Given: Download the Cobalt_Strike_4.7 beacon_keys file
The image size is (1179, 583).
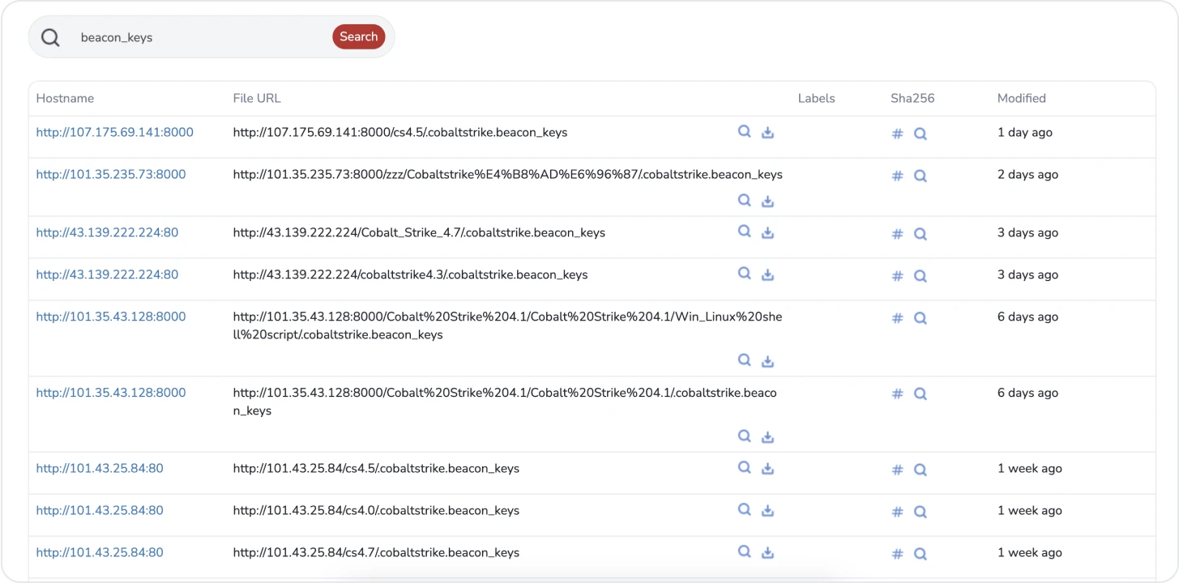Looking at the screenshot, I should [767, 233].
